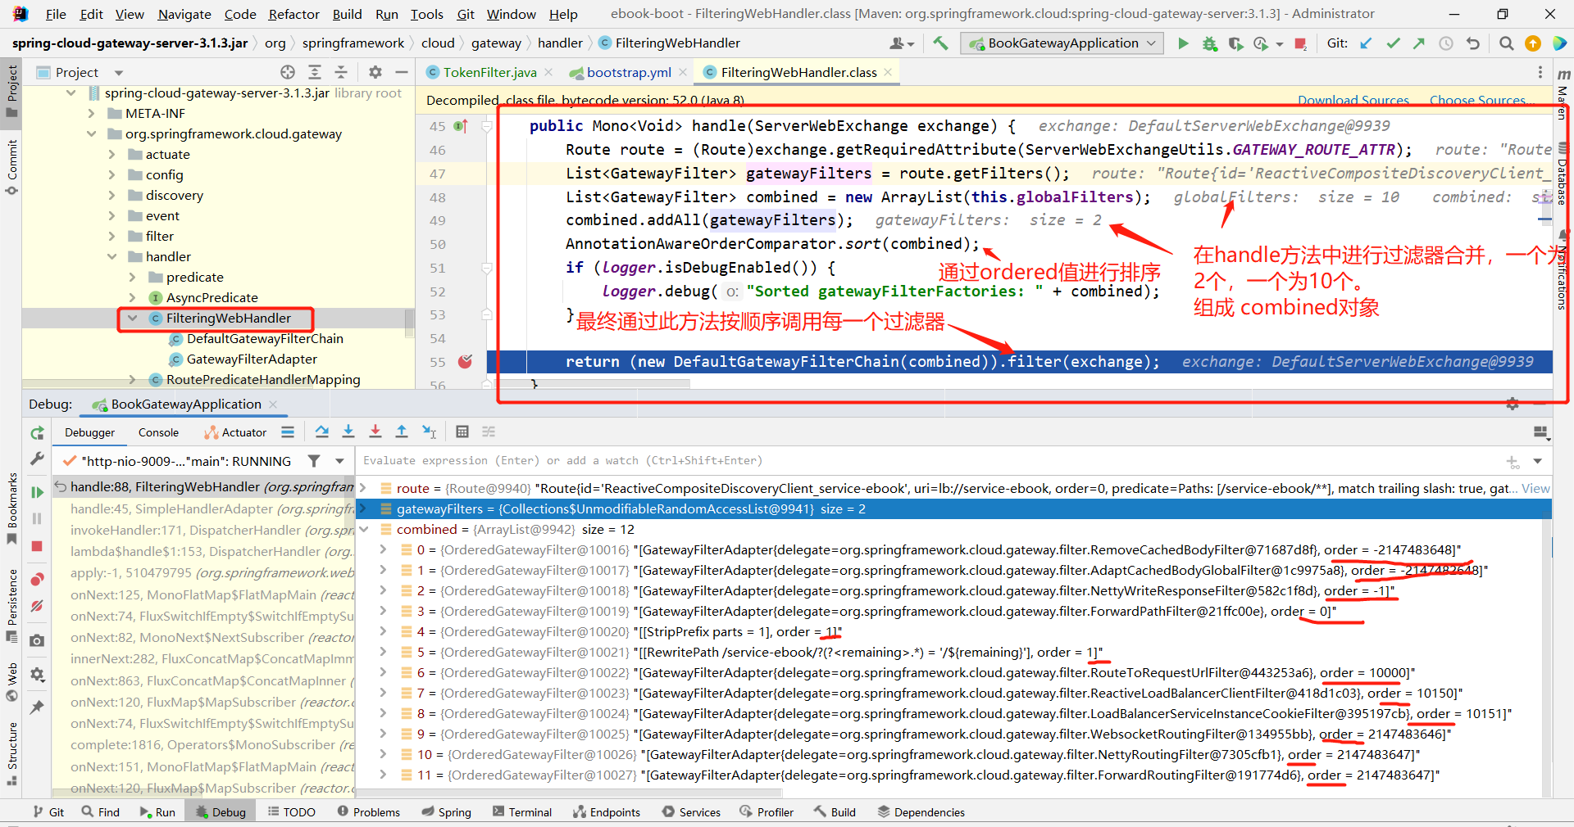Run BookGatewayApplication with green play icon
Image resolution: width=1574 pixels, height=827 pixels.
click(1183, 43)
